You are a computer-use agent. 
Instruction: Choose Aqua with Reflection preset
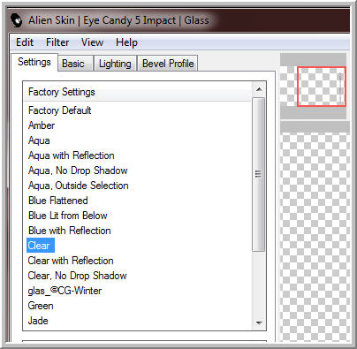click(72, 156)
